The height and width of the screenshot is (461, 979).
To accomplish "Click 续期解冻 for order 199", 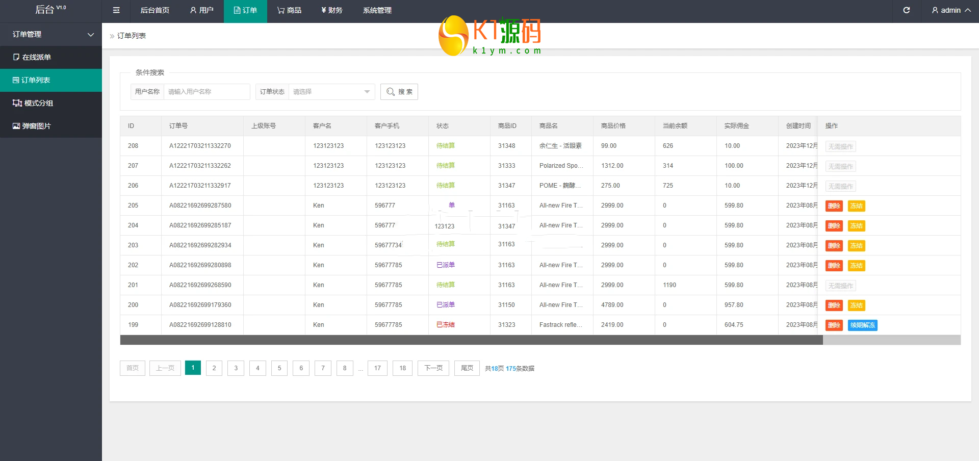I will 862,325.
